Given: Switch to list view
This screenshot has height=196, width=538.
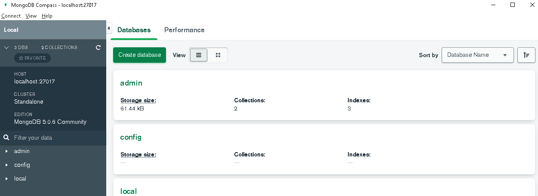Looking at the screenshot, I should [x=199, y=55].
